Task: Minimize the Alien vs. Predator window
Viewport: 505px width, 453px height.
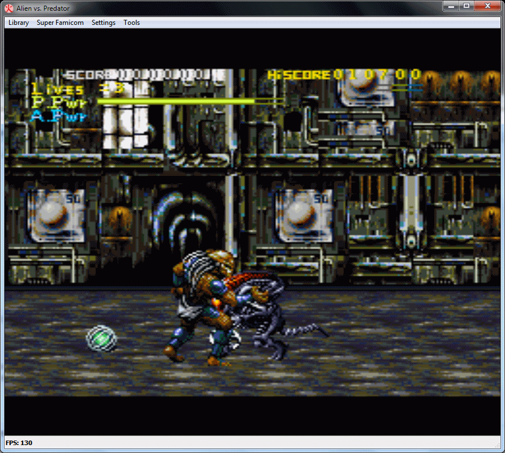Action: [x=451, y=6]
